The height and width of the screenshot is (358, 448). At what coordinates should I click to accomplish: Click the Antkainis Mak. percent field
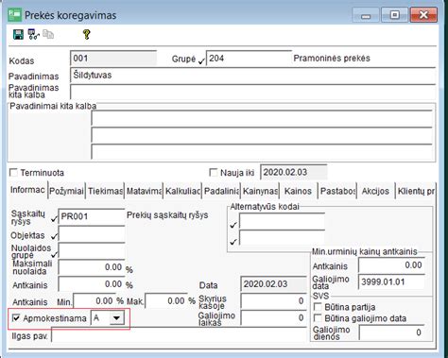pos(166,301)
